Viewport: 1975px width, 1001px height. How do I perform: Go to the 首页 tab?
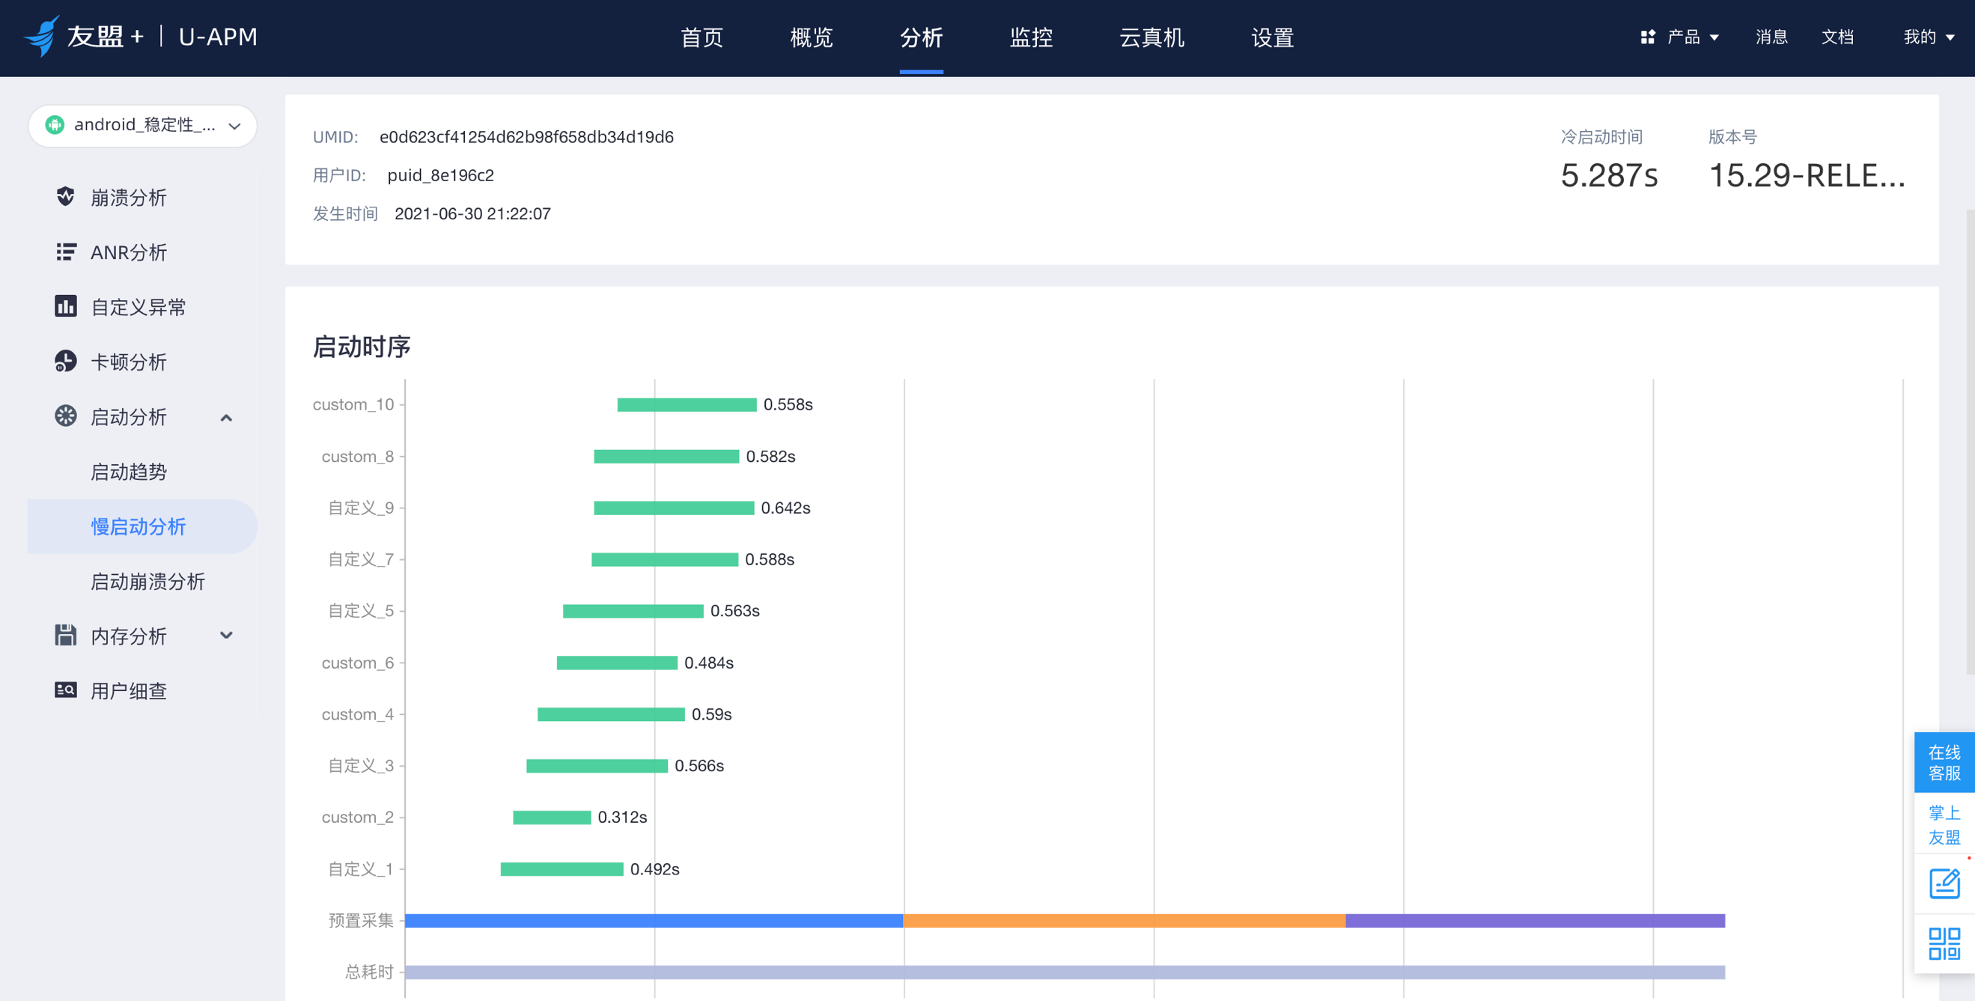point(702,37)
